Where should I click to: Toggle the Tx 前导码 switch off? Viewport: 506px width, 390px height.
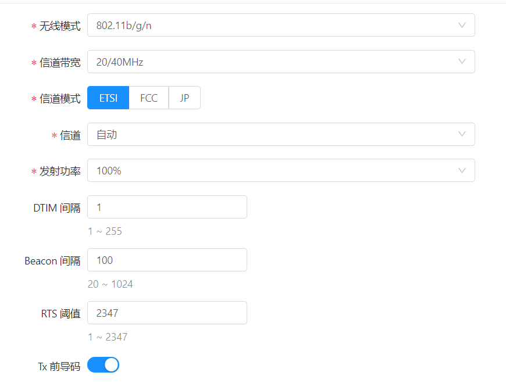[x=103, y=365]
